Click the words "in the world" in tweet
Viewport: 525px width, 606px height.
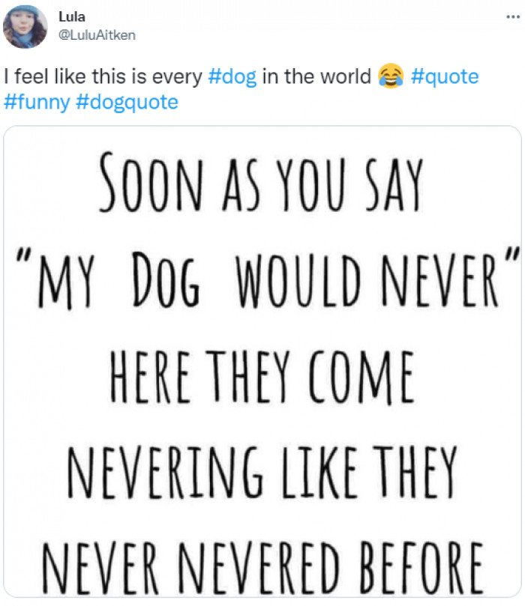tap(316, 76)
